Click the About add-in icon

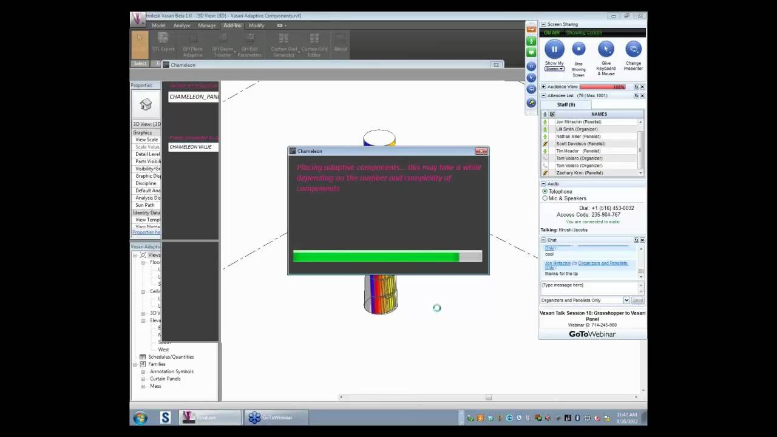coord(341,39)
